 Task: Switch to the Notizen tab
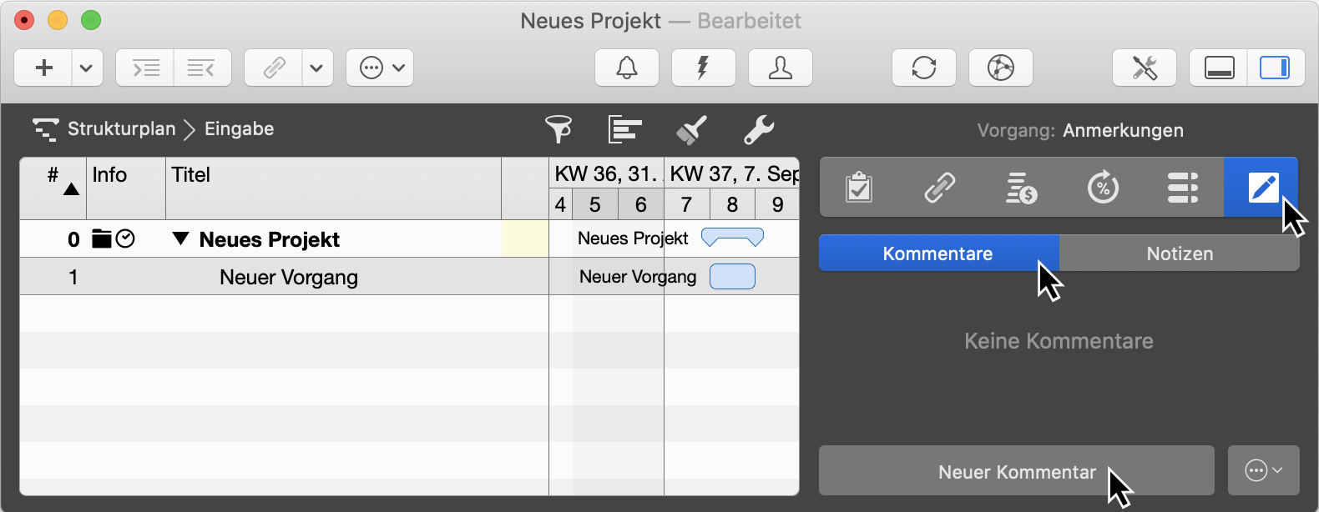pos(1179,253)
